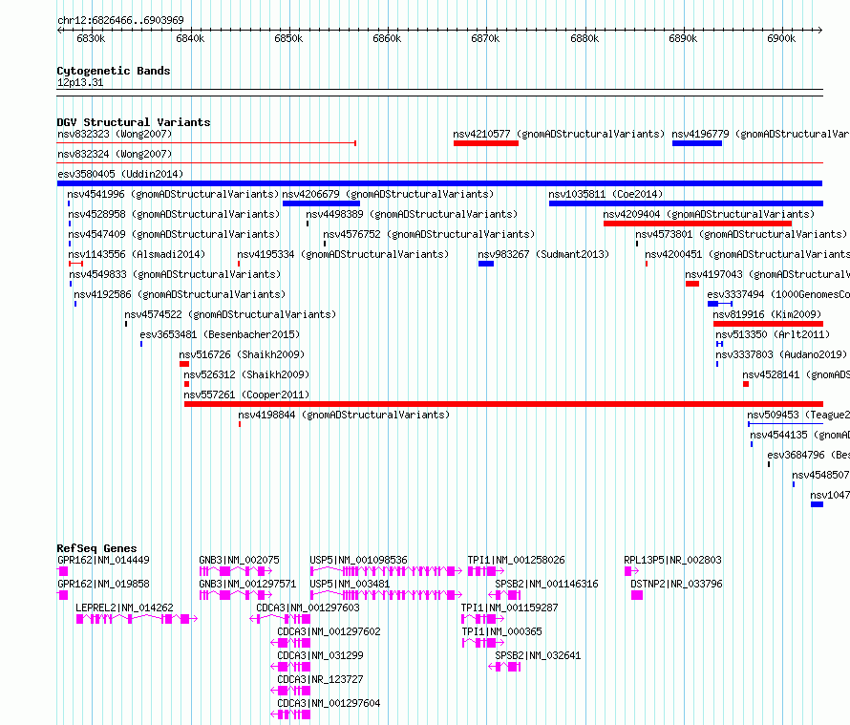Select TPI1|NM_000365 gene label

click(x=501, y=631)
